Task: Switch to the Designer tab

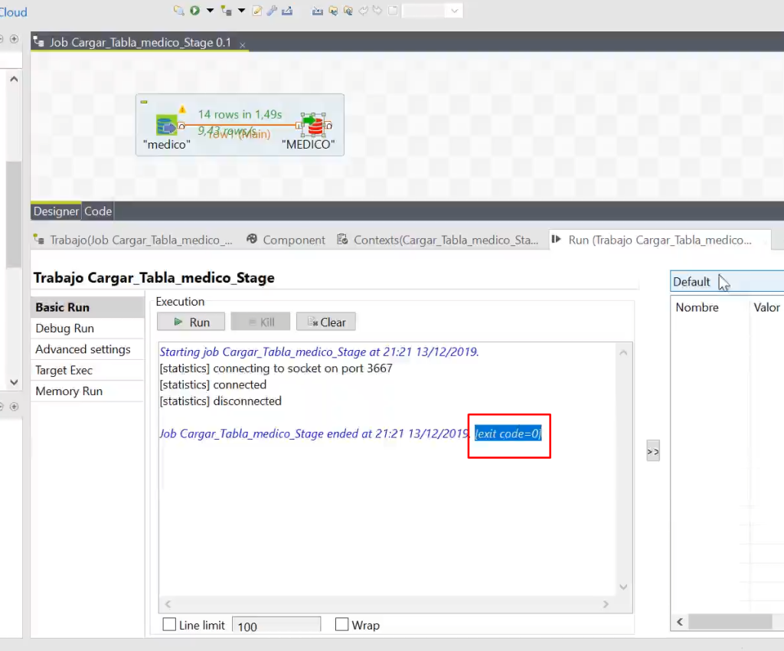Action: (x=56, y=211)
